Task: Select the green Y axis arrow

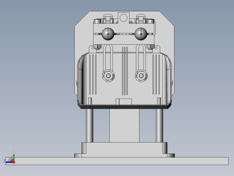Action: [13, 157]
